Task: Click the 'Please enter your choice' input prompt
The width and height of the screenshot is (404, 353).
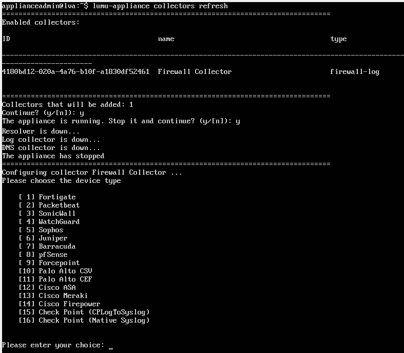Action: click(110, 345)
